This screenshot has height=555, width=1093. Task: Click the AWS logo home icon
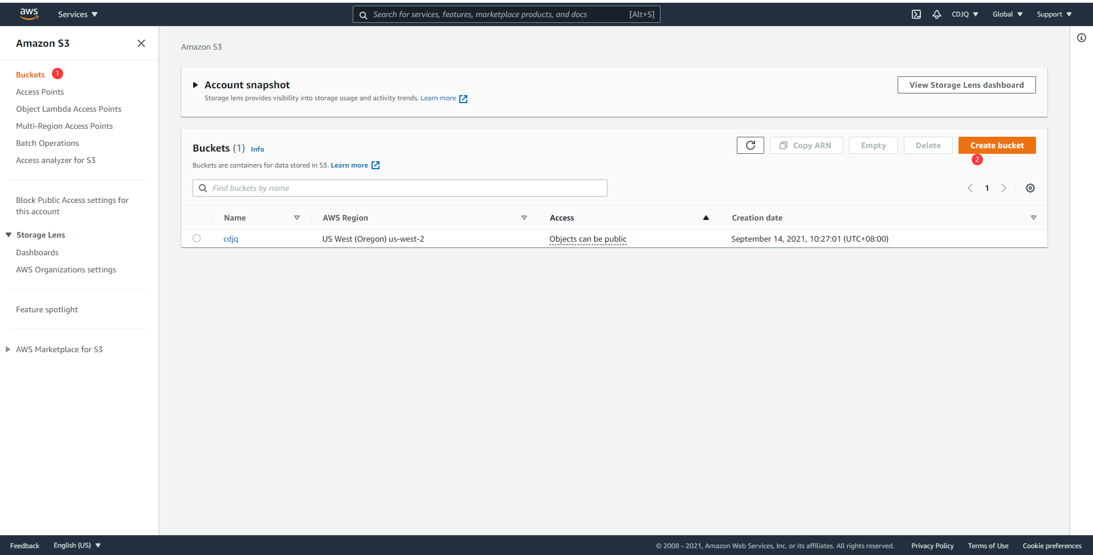tap(29, 14)
